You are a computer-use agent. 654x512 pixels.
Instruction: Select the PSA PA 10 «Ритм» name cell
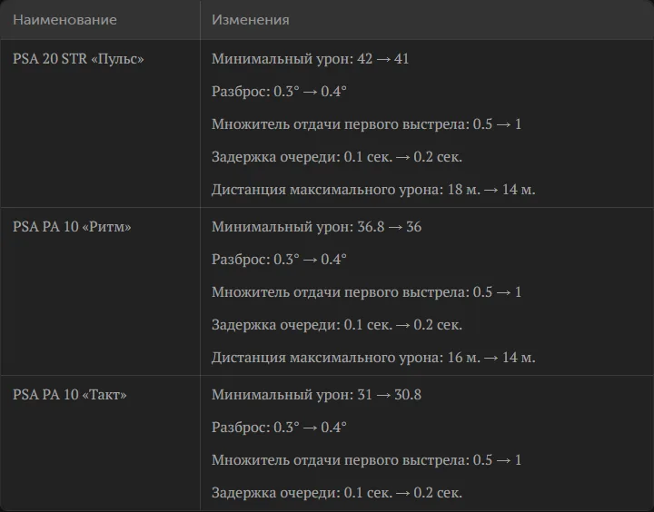click(72, 227)
